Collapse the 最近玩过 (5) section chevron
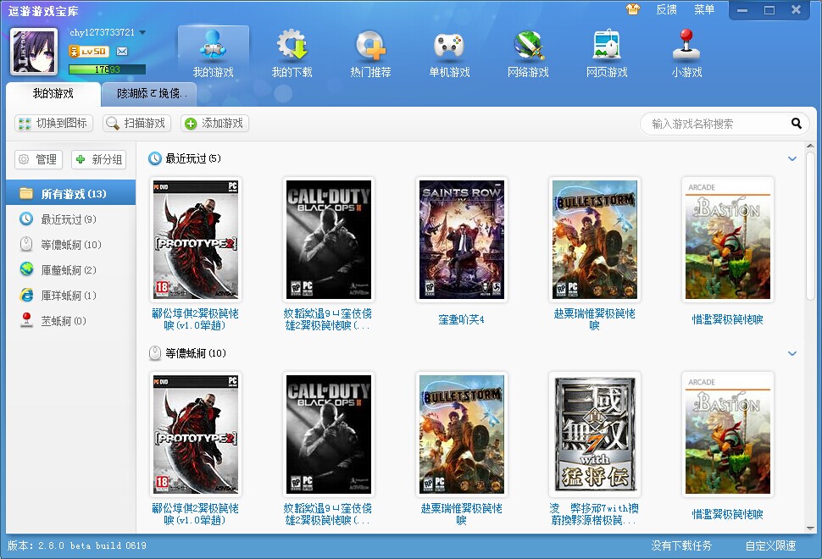Viewport: 822px width, 559px height. click(792, 158)
